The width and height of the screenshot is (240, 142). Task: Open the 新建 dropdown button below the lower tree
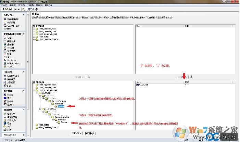pos(76,133)
